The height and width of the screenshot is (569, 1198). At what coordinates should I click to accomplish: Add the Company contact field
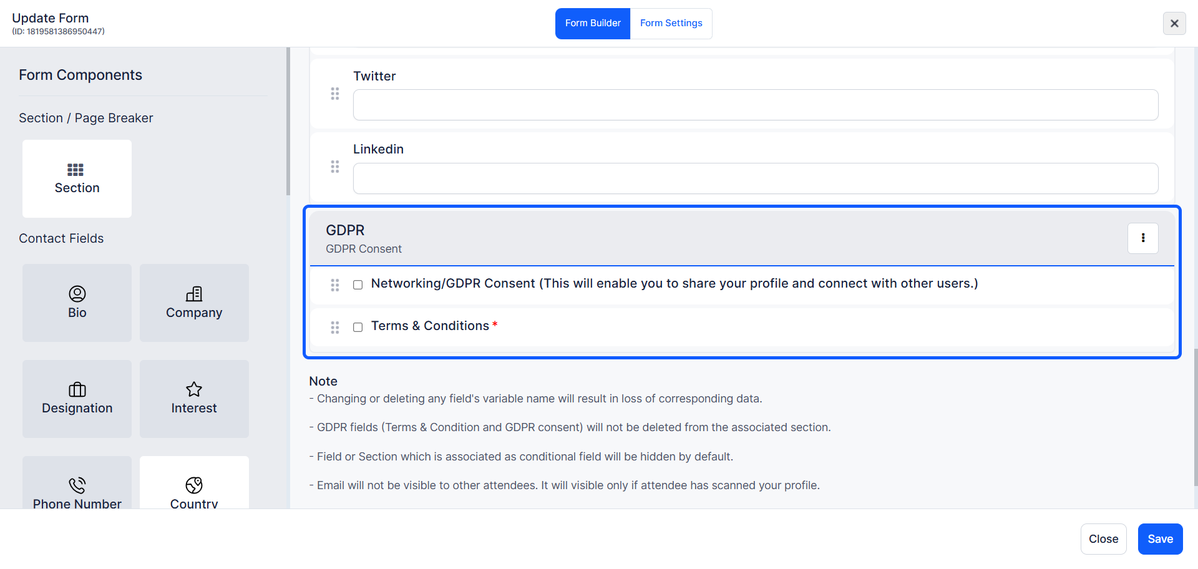[x=194, y=303]
